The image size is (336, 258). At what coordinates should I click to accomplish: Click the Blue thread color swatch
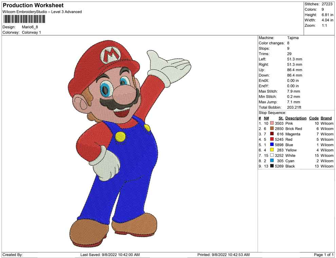tap(272, 145)
